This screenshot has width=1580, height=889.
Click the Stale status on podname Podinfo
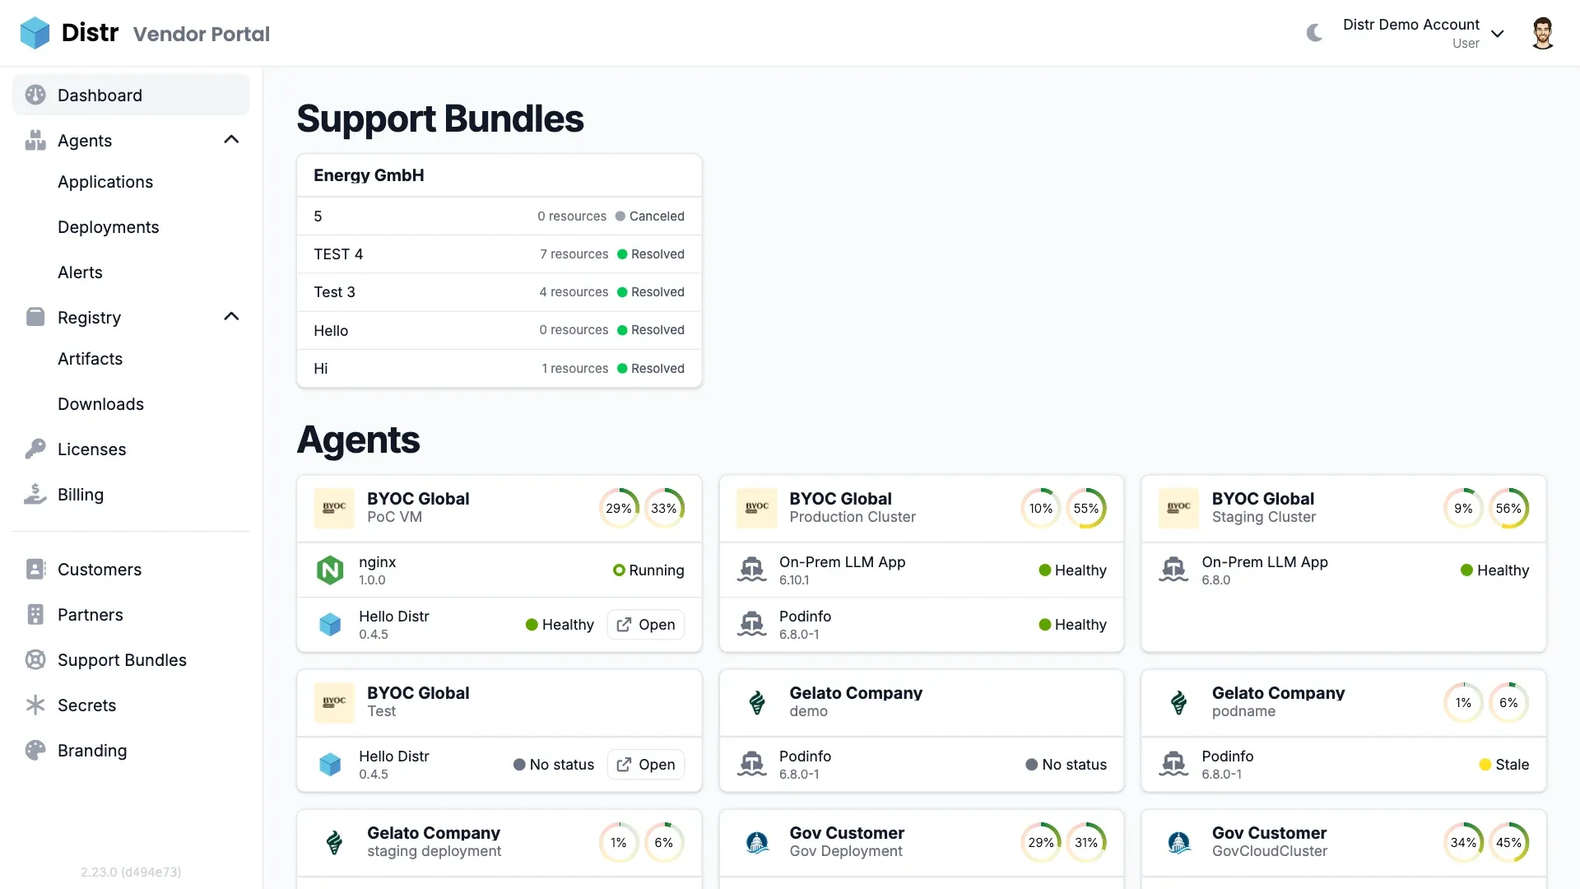click(x=1503, y=765)
